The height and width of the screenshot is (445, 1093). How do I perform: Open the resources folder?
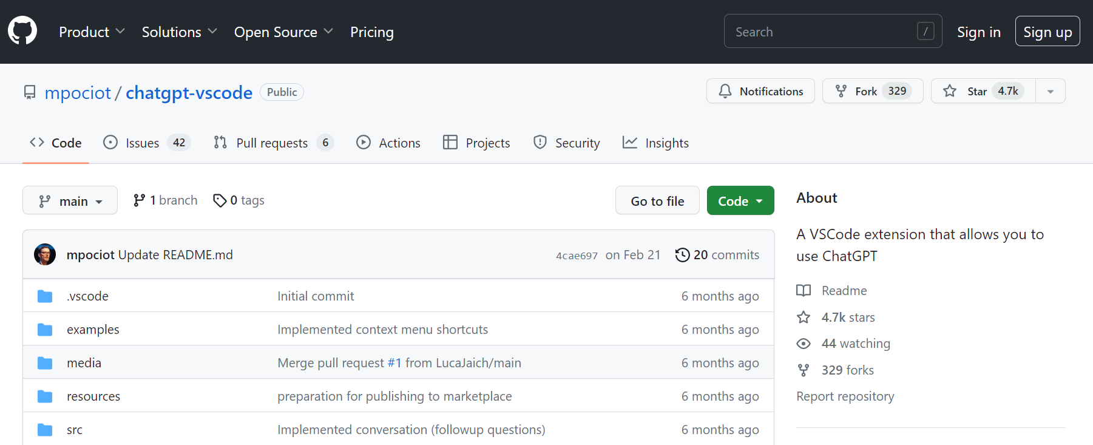point(93,396)
